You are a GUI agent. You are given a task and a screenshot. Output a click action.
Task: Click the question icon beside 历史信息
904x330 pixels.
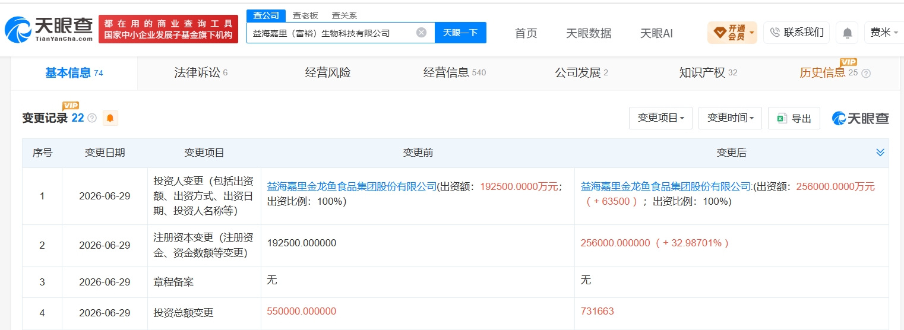tap(866, 74)
